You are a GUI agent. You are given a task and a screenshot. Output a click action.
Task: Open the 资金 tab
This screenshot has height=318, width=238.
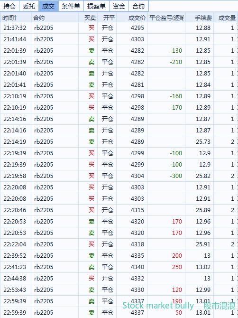click(119, 6)
